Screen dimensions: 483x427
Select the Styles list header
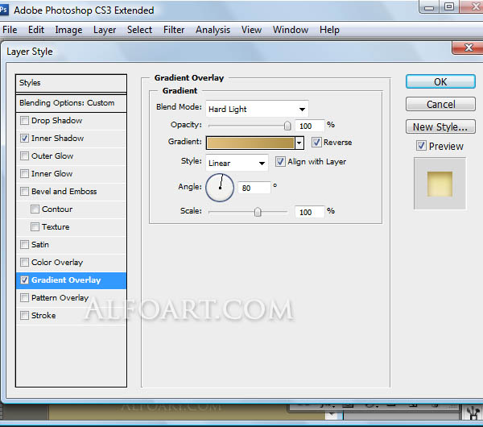click(x=71, y=83)
